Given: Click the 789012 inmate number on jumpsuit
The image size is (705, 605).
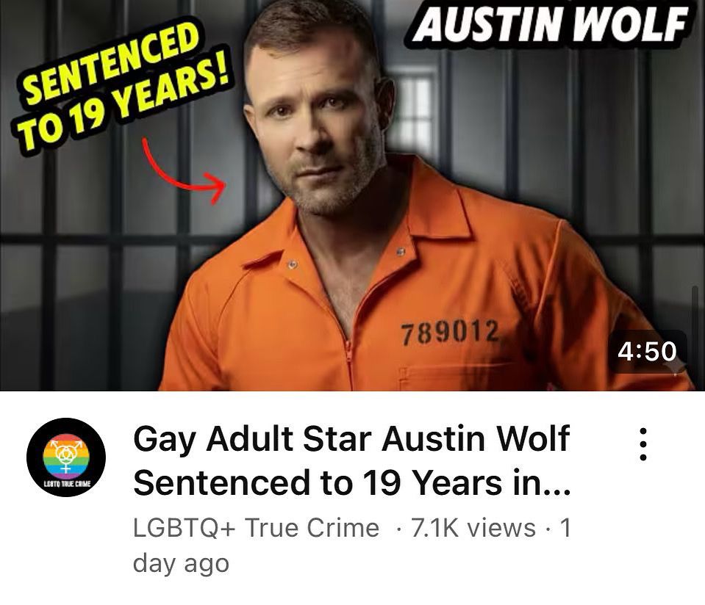Looking at the screenshot, I should click(450, 332).
